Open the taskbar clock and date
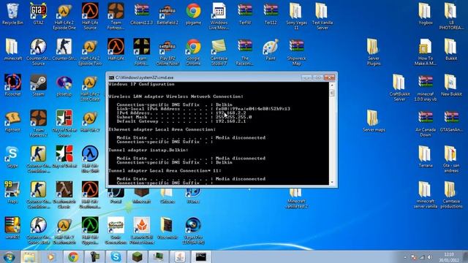 click(448, 257)
